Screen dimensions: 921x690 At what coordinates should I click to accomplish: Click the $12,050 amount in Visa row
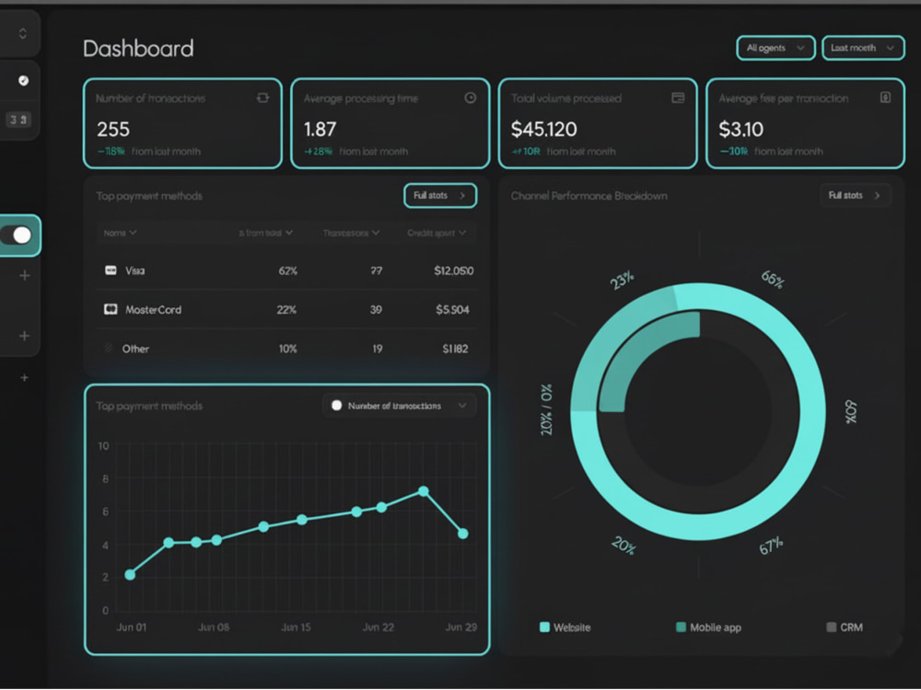tap(453, 270)
